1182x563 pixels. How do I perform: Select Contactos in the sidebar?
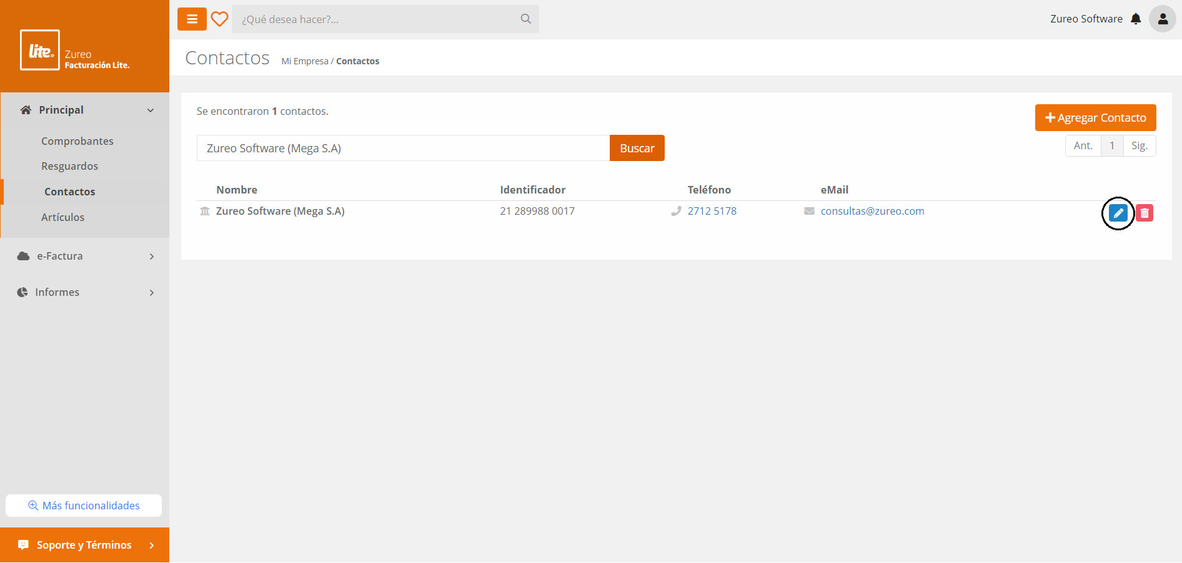coord(70,192)
